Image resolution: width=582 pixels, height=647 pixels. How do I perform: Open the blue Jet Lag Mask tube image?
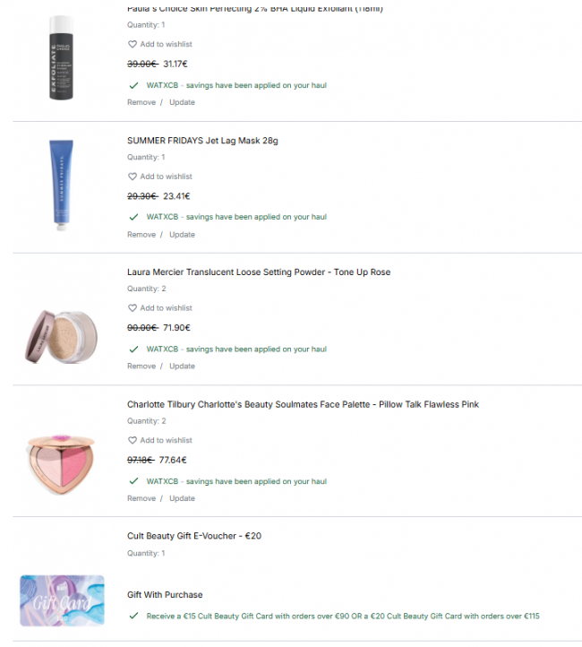coord(62,185)
